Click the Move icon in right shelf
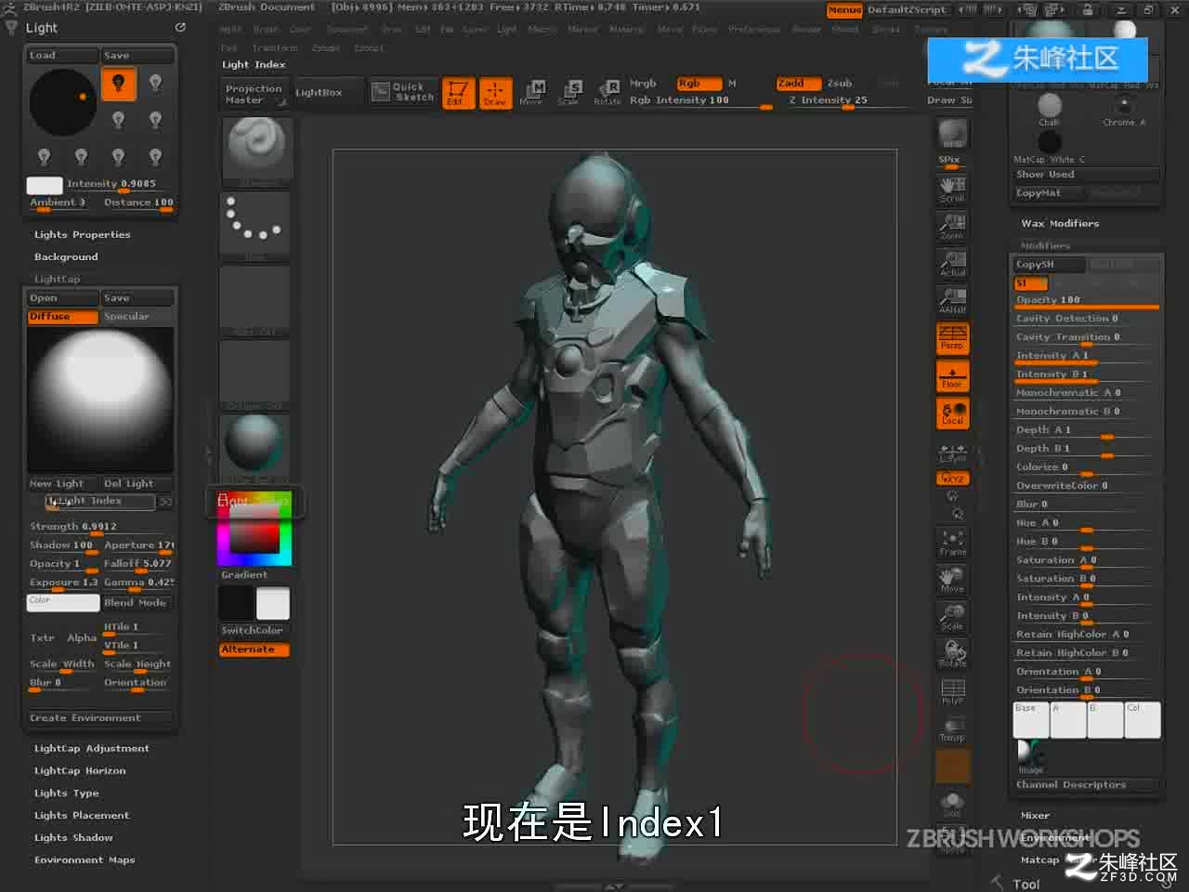This screenshot has height=892, width=1189. (952, 580)
